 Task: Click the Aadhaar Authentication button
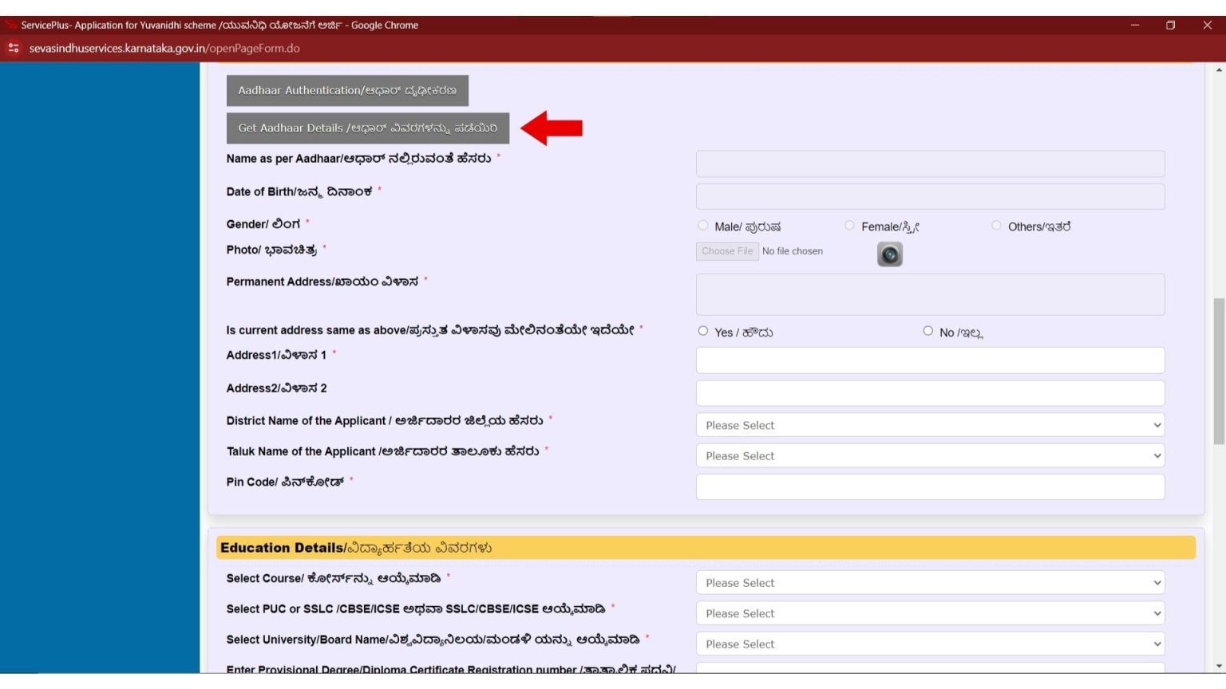click(x=347, y=91)
